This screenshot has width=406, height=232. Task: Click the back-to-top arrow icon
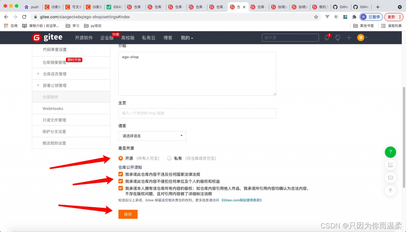(x=390, y=191)
